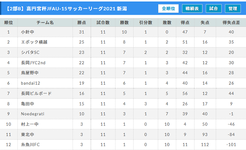The image size is (246, 150).
Task: Click the 失点 column header
Action: pos(205,23)
